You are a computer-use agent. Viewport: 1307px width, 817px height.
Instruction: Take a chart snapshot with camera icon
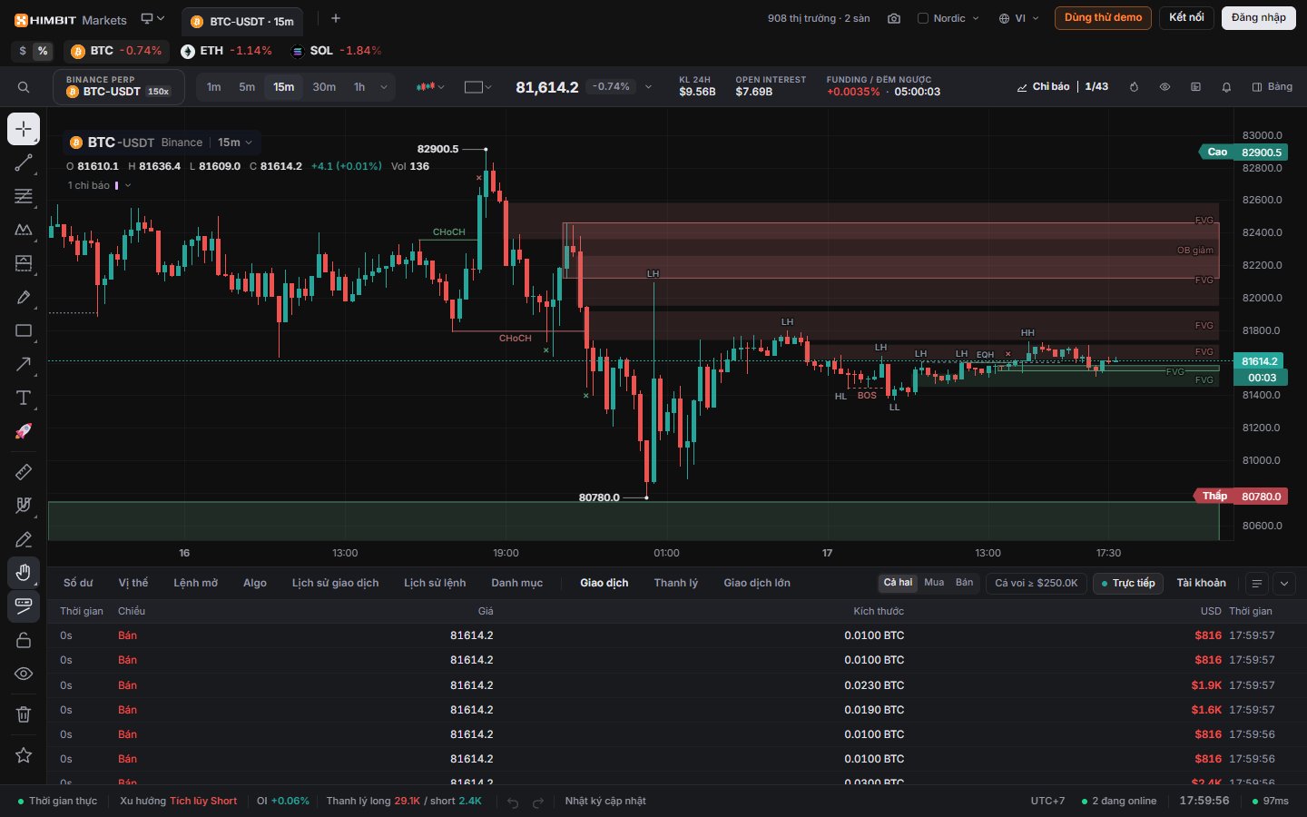click(x=894, y=18)
